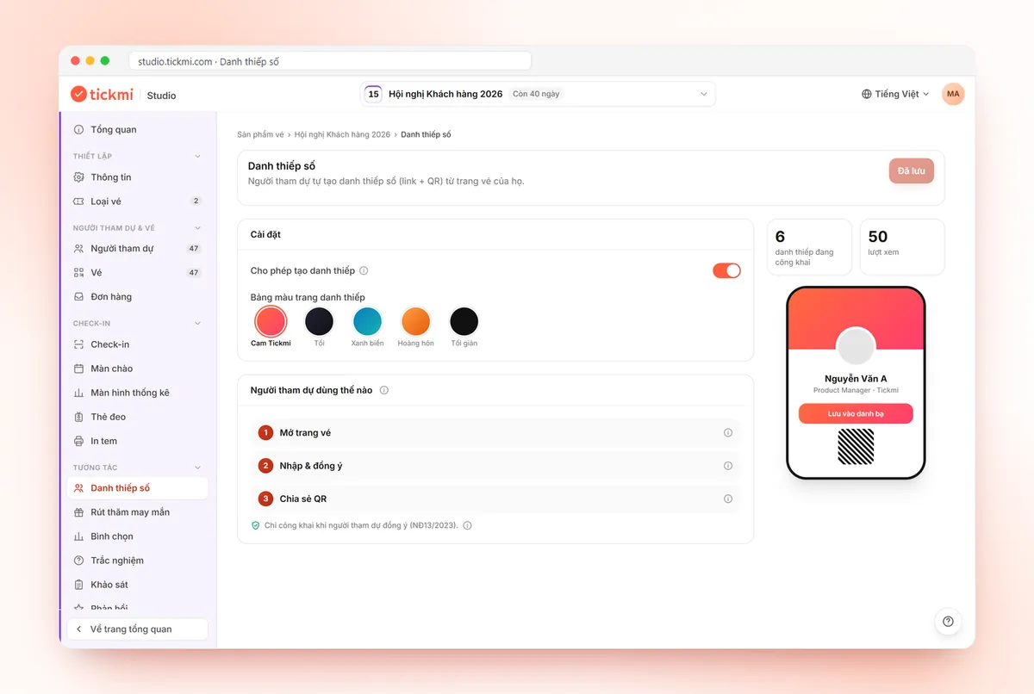The width and height of the screenshot is (1034, 694).
Task: Click the Đã lưu button
Action: (912, 170)
